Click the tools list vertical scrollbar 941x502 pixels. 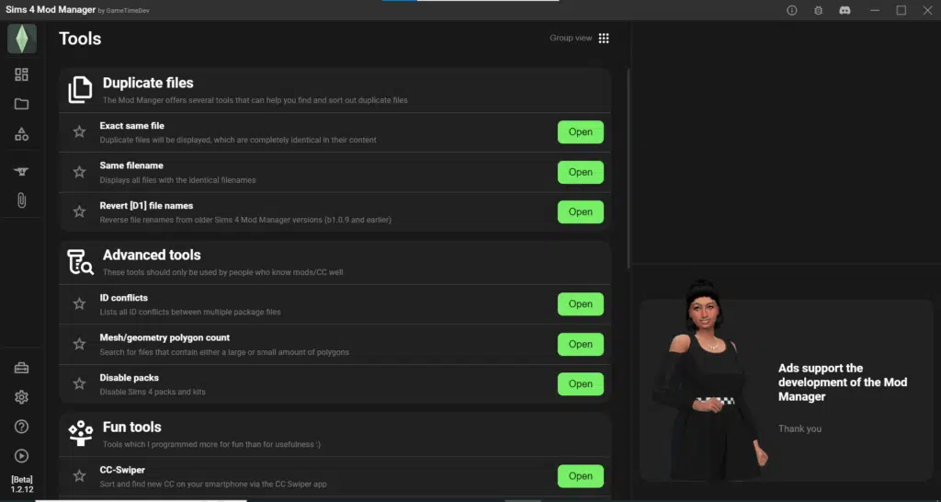629,165
